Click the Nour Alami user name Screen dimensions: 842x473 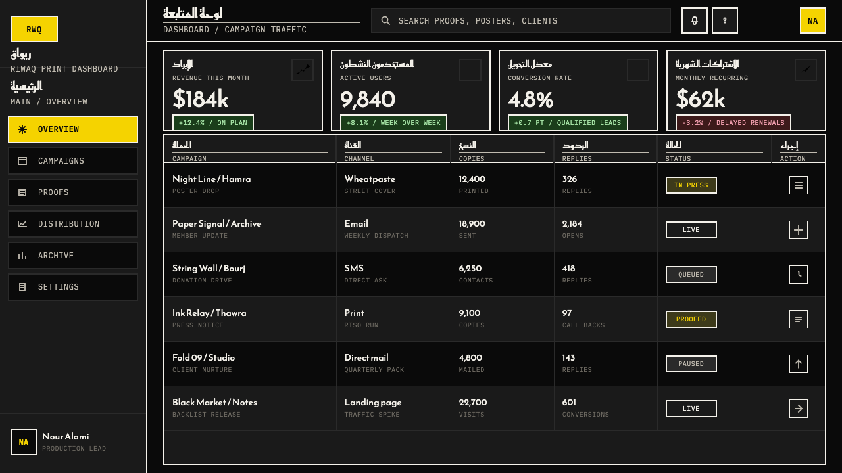pyautogui.click(x=65, y=436)
